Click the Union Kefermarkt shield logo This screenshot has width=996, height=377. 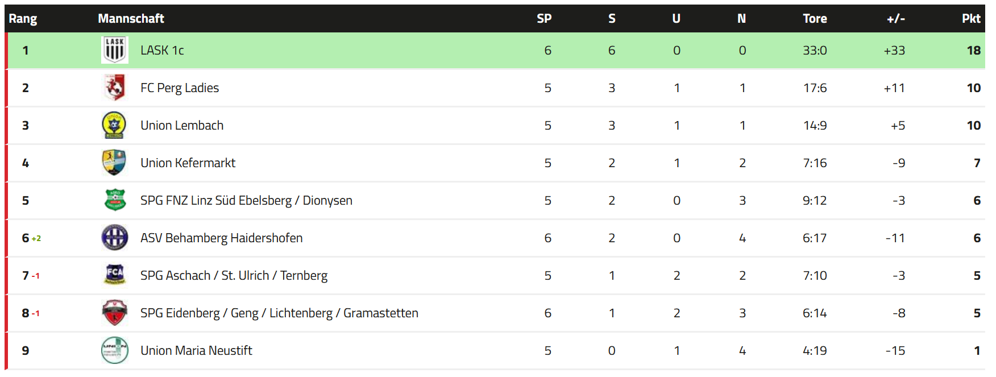115,163
